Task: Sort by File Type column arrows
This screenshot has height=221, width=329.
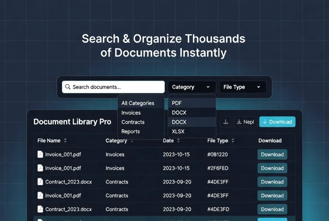Action: (x=233, y=141)
